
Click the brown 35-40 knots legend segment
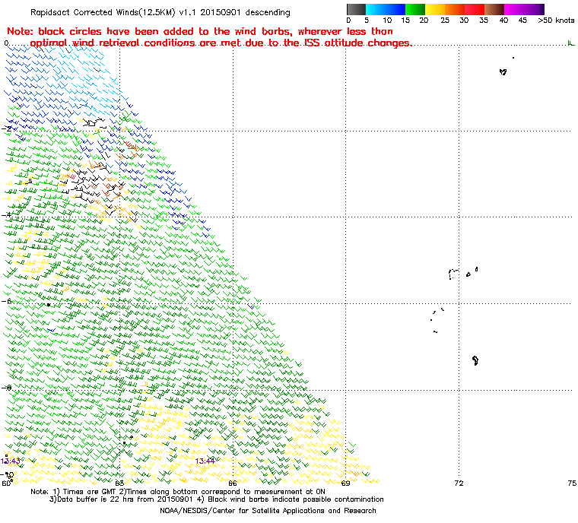[494, 9]
